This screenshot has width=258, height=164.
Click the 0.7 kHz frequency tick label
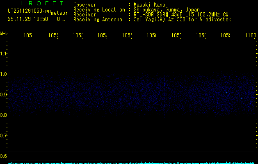click(4, 136)
